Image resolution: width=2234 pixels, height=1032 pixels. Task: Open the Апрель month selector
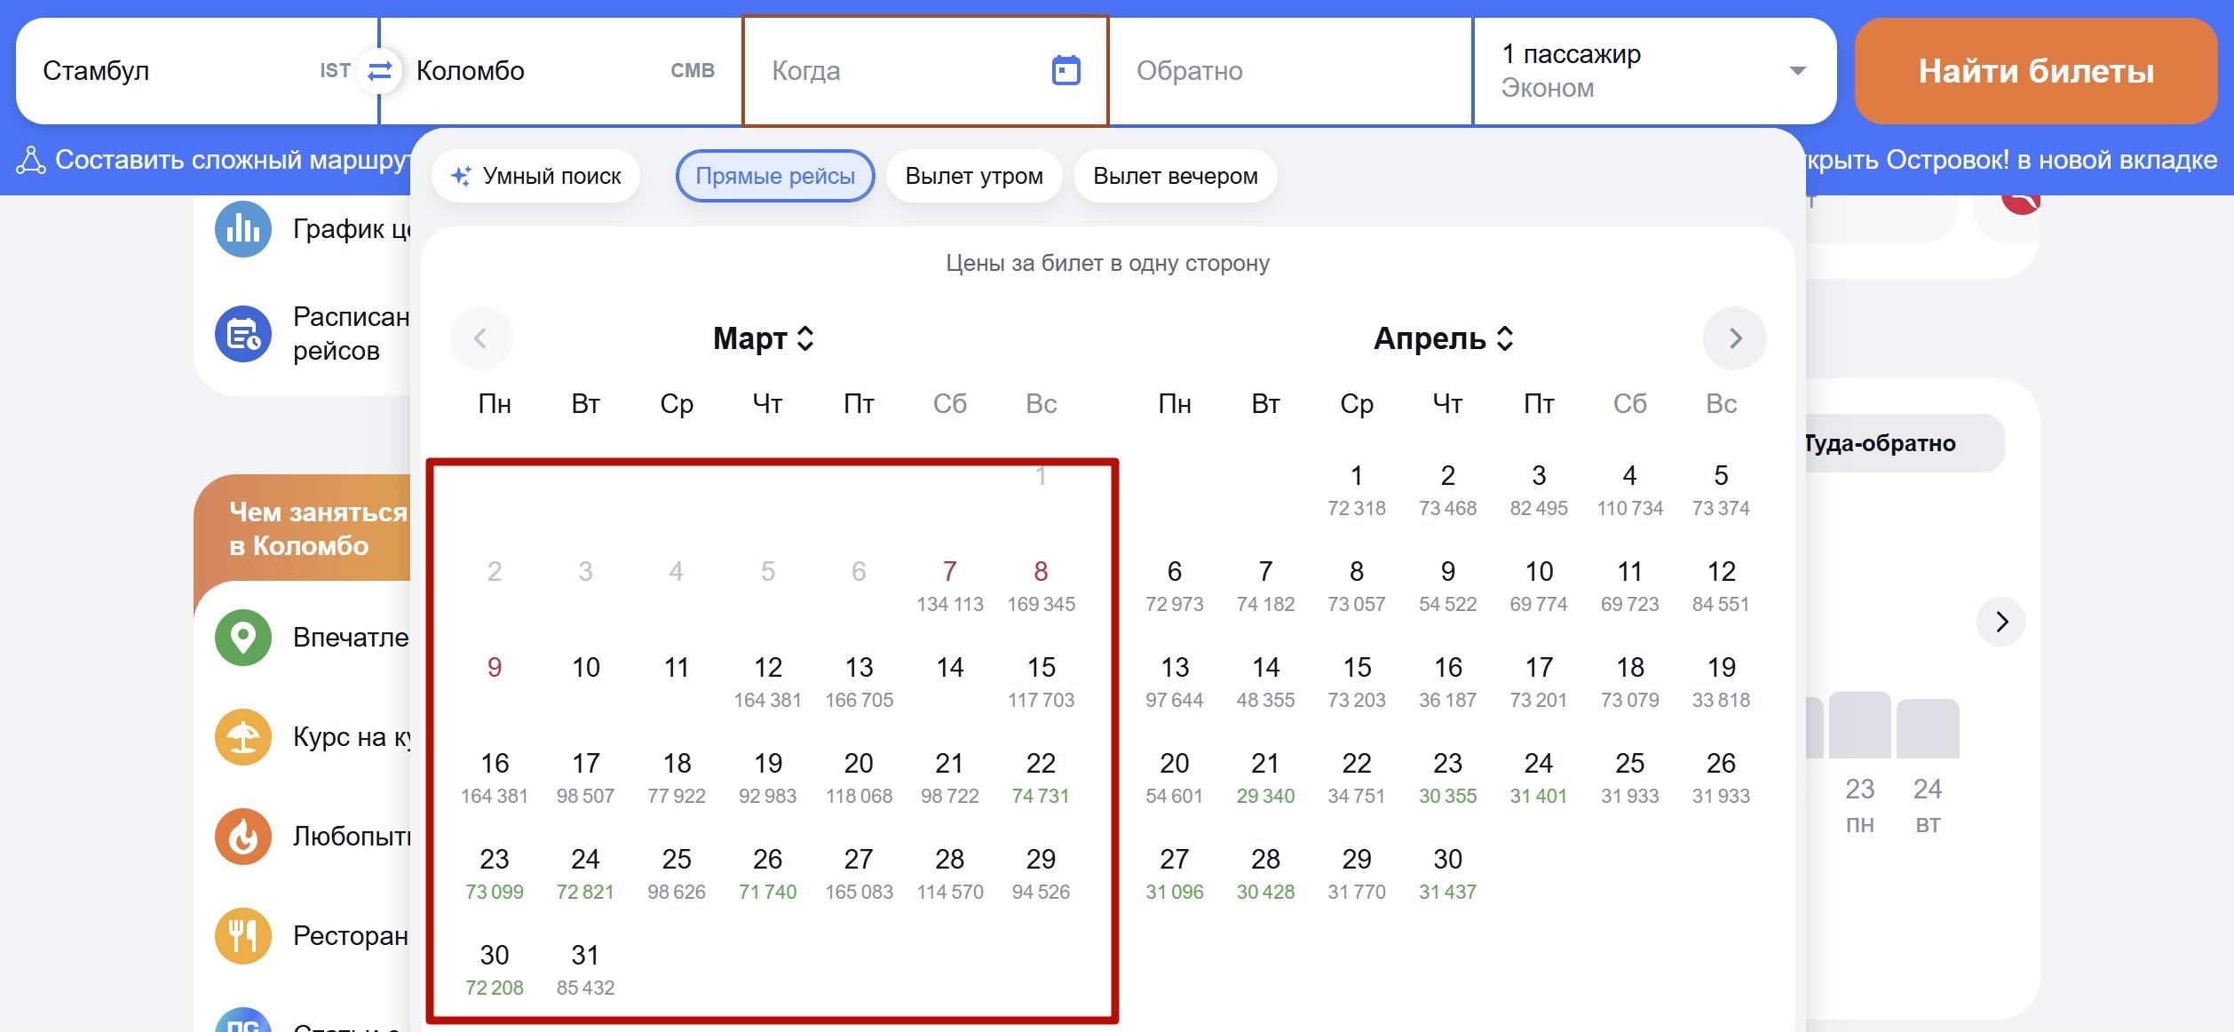point(1443,338)
